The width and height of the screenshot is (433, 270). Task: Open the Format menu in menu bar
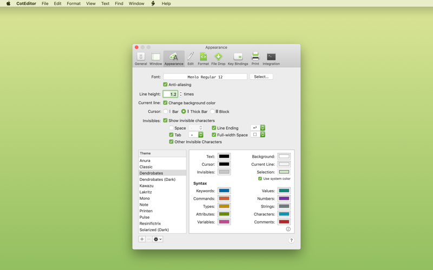click(x=74, y=4)
